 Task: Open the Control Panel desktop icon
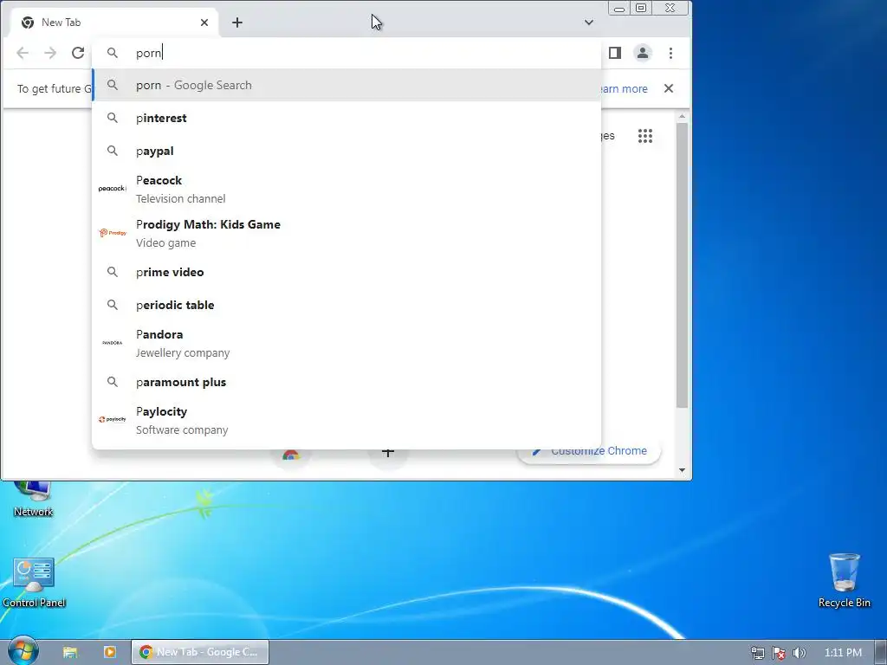pyautogui.click(x=34, y=583)
